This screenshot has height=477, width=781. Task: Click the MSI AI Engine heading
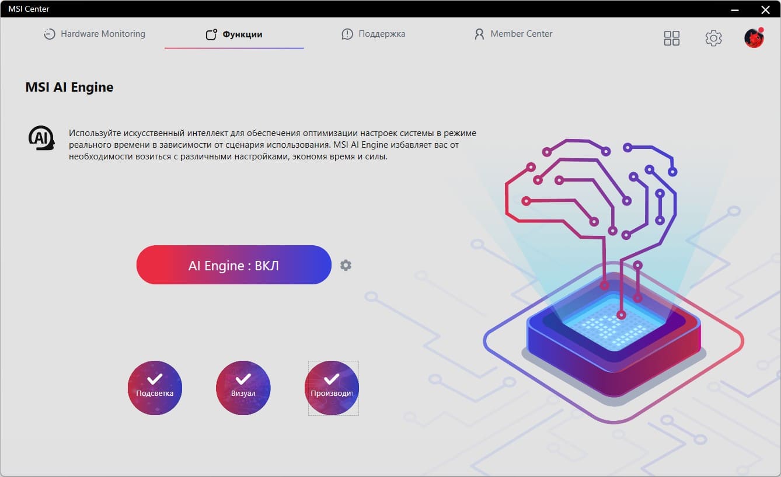point(69,88)
